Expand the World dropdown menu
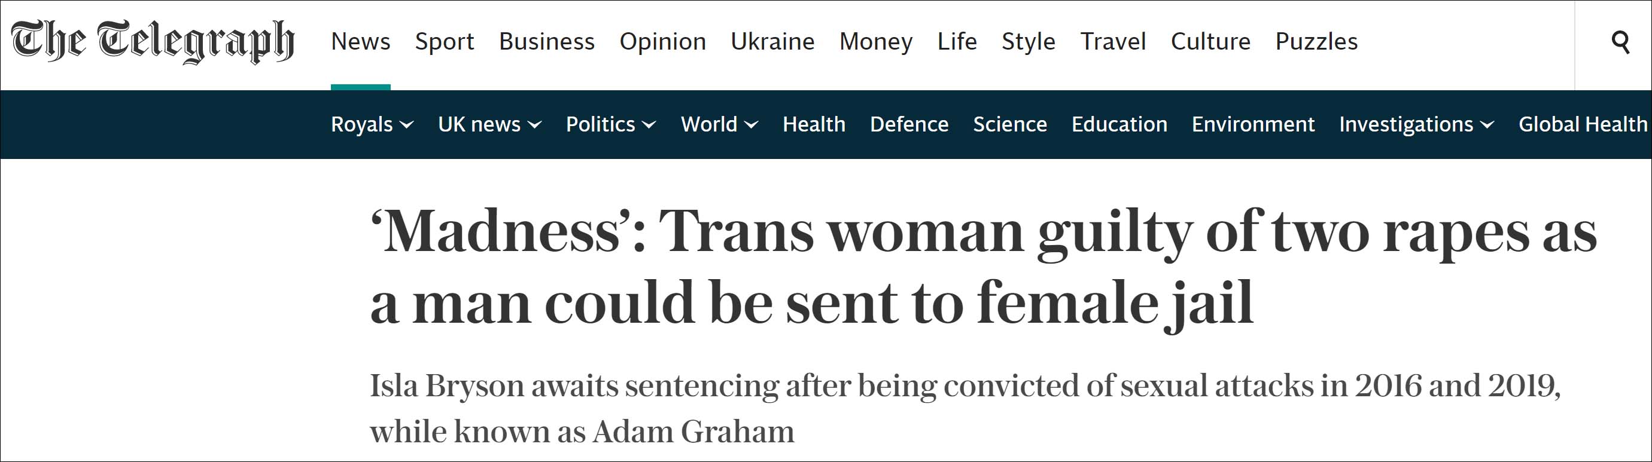 pyautogui.click(x=752, y=125)
